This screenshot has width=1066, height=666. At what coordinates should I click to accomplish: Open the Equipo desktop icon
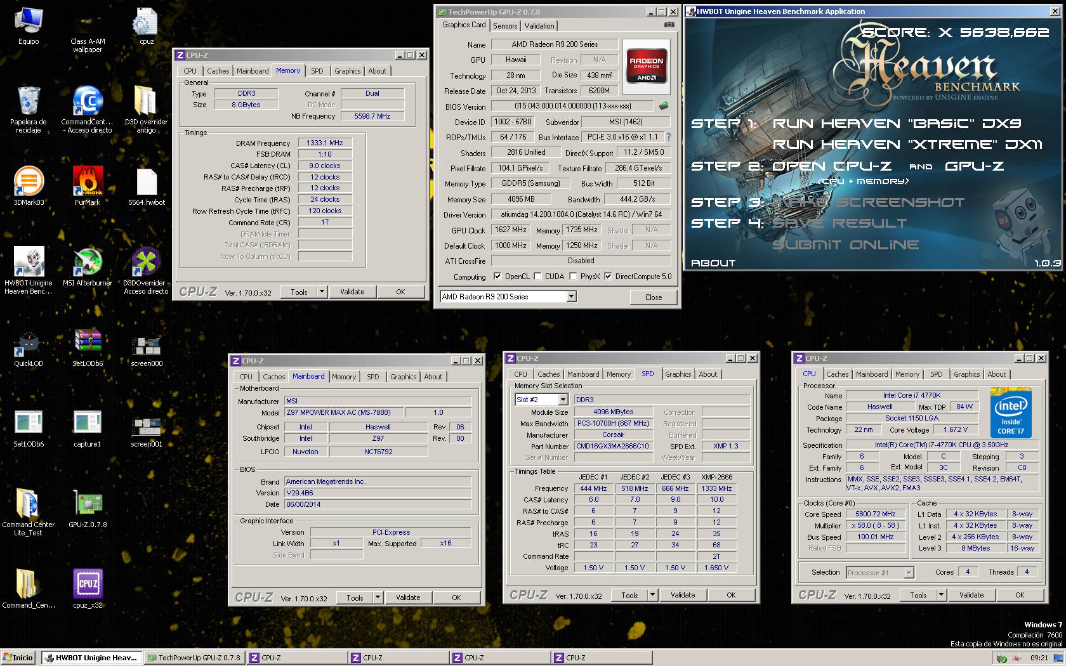[29, 25]
